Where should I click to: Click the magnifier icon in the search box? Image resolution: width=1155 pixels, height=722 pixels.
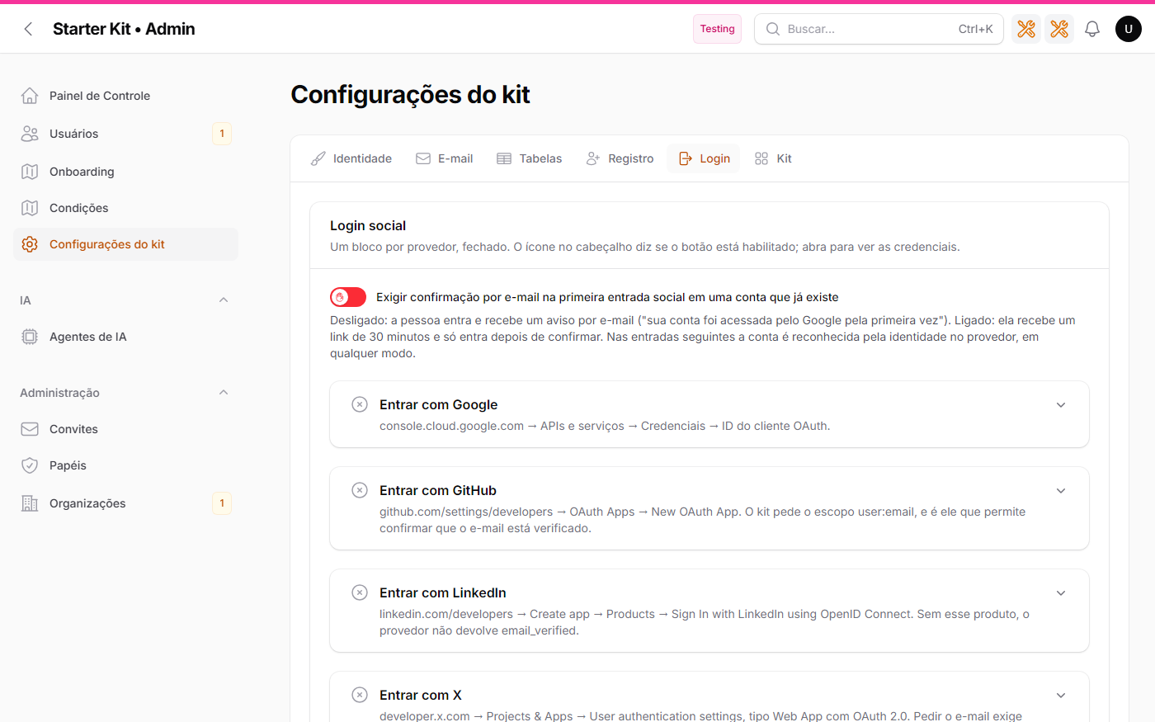(x=773, y=29)
